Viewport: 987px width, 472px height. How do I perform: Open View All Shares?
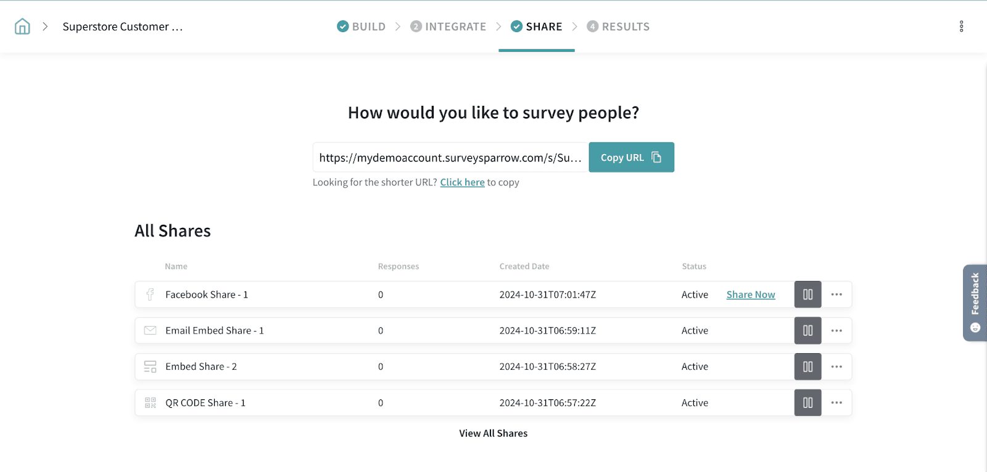493,433
